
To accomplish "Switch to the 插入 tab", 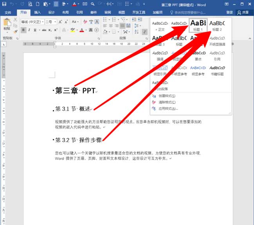I will pos(38,12).
